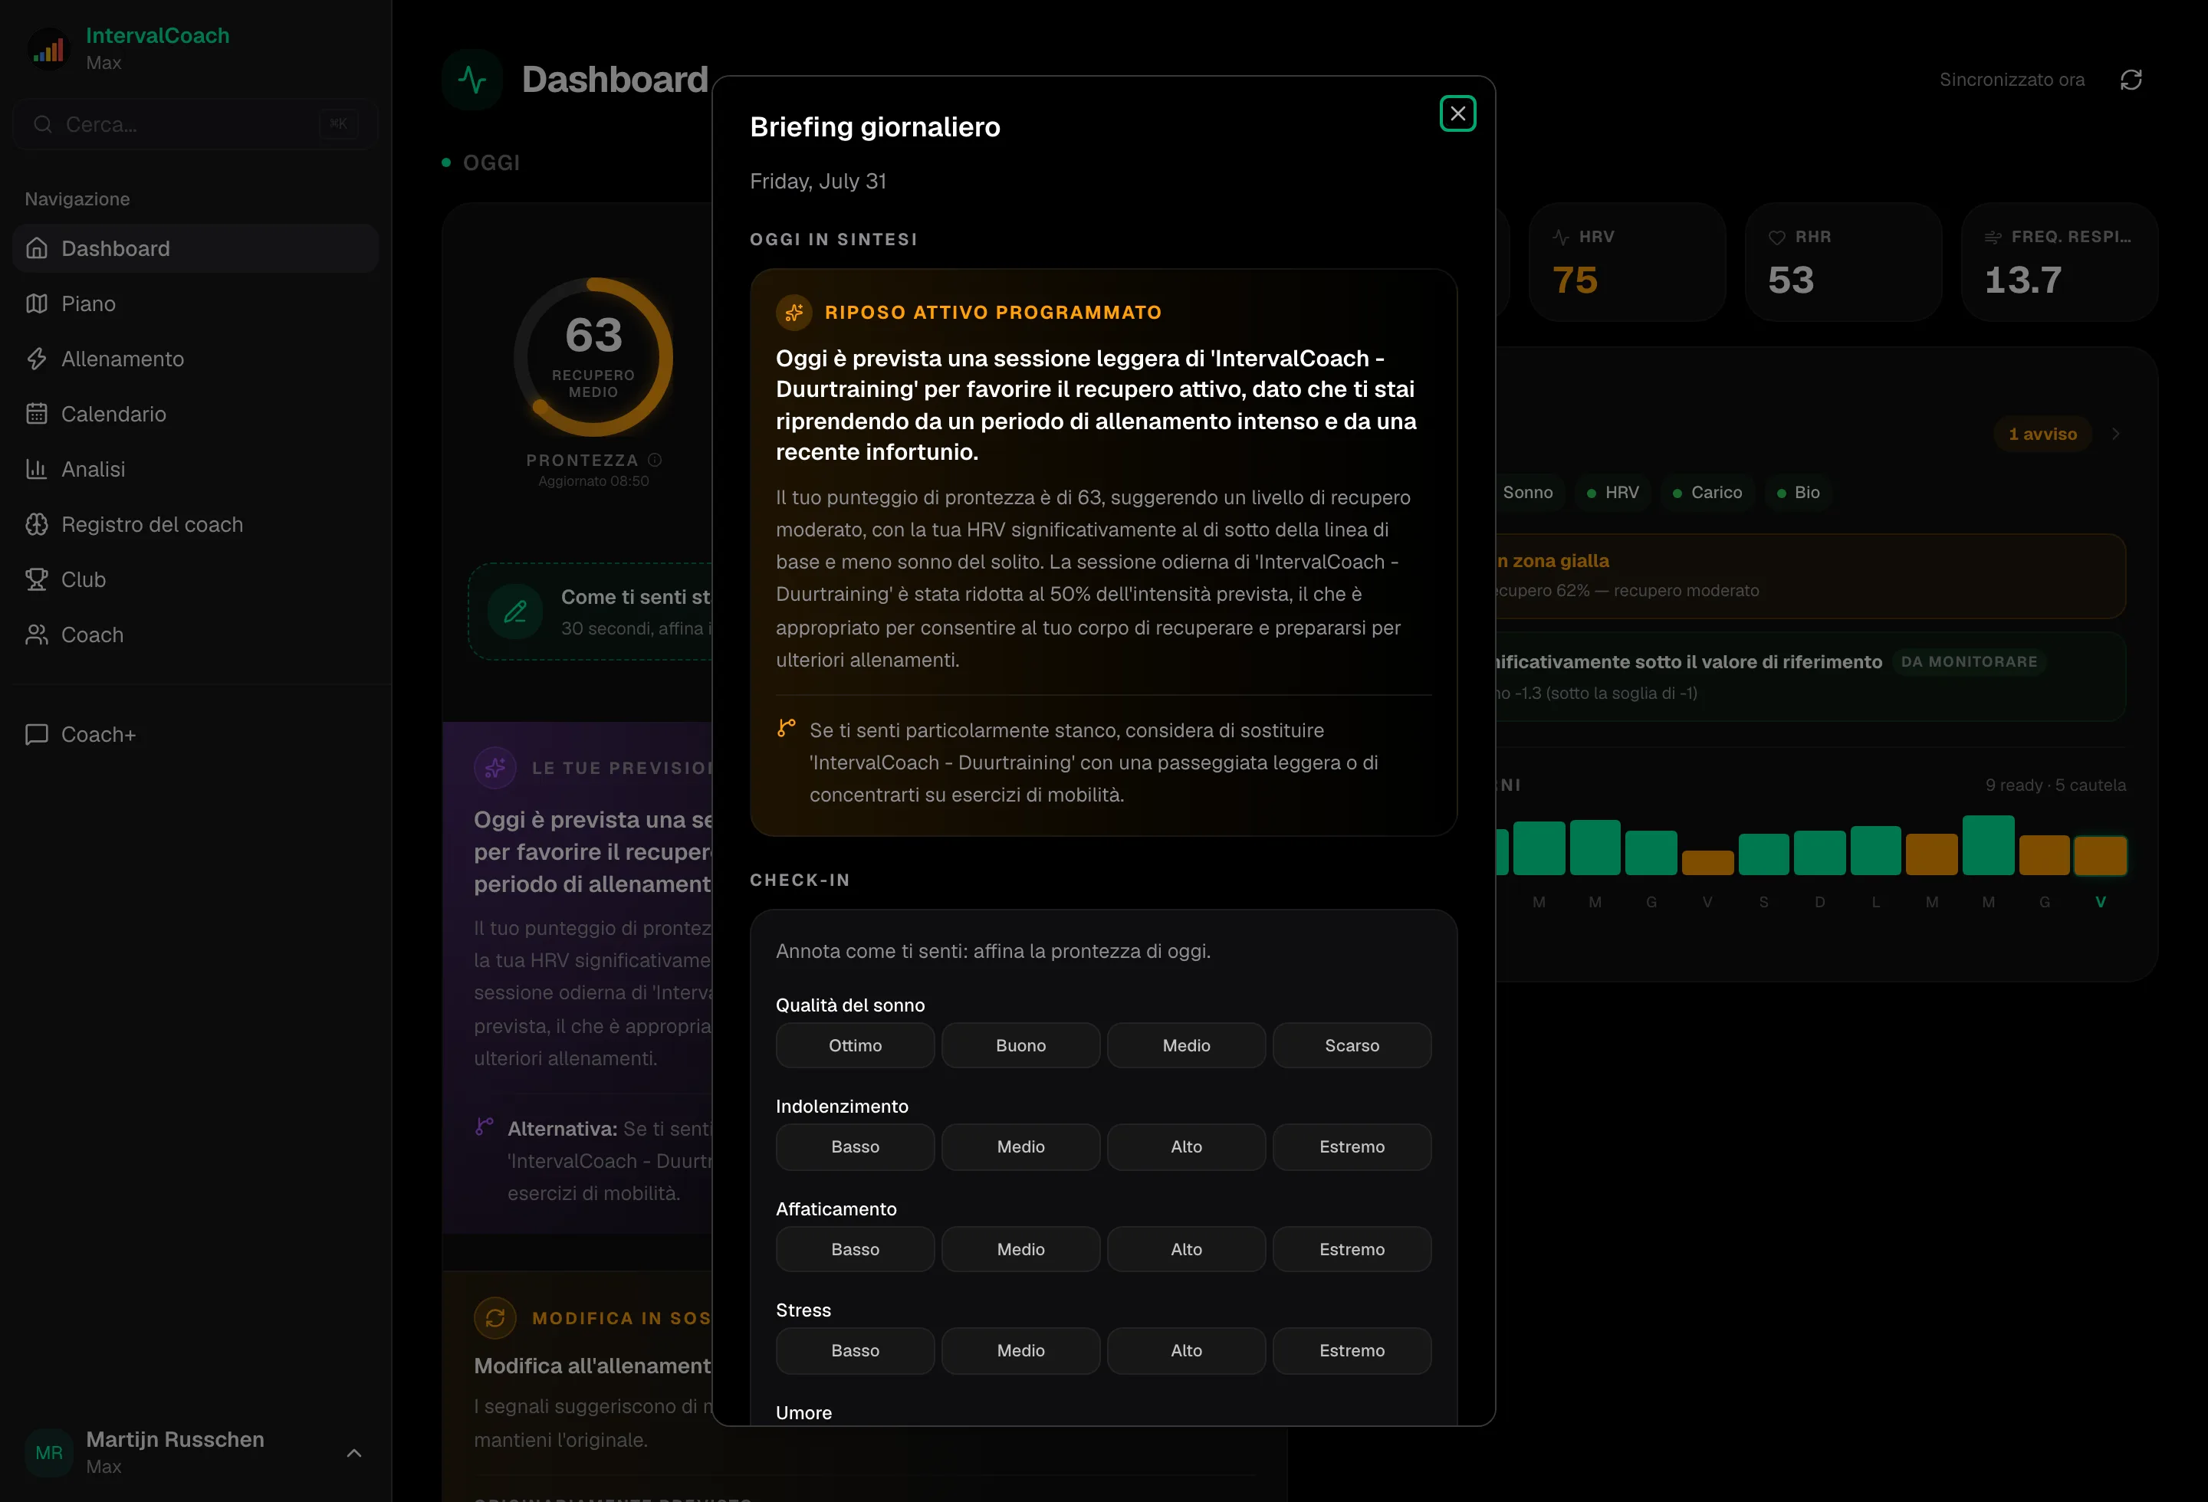Select Ottimo for Qualità del sonno
This screenshot has height=1502, width=2208.
click(855, 1045)
